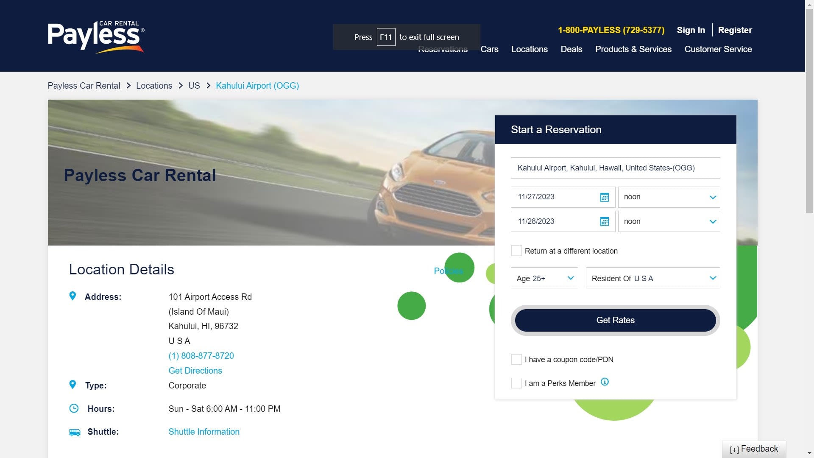This screenshot has width=814, height=458.
Task: Click the Register link
Action: [735, 30]
